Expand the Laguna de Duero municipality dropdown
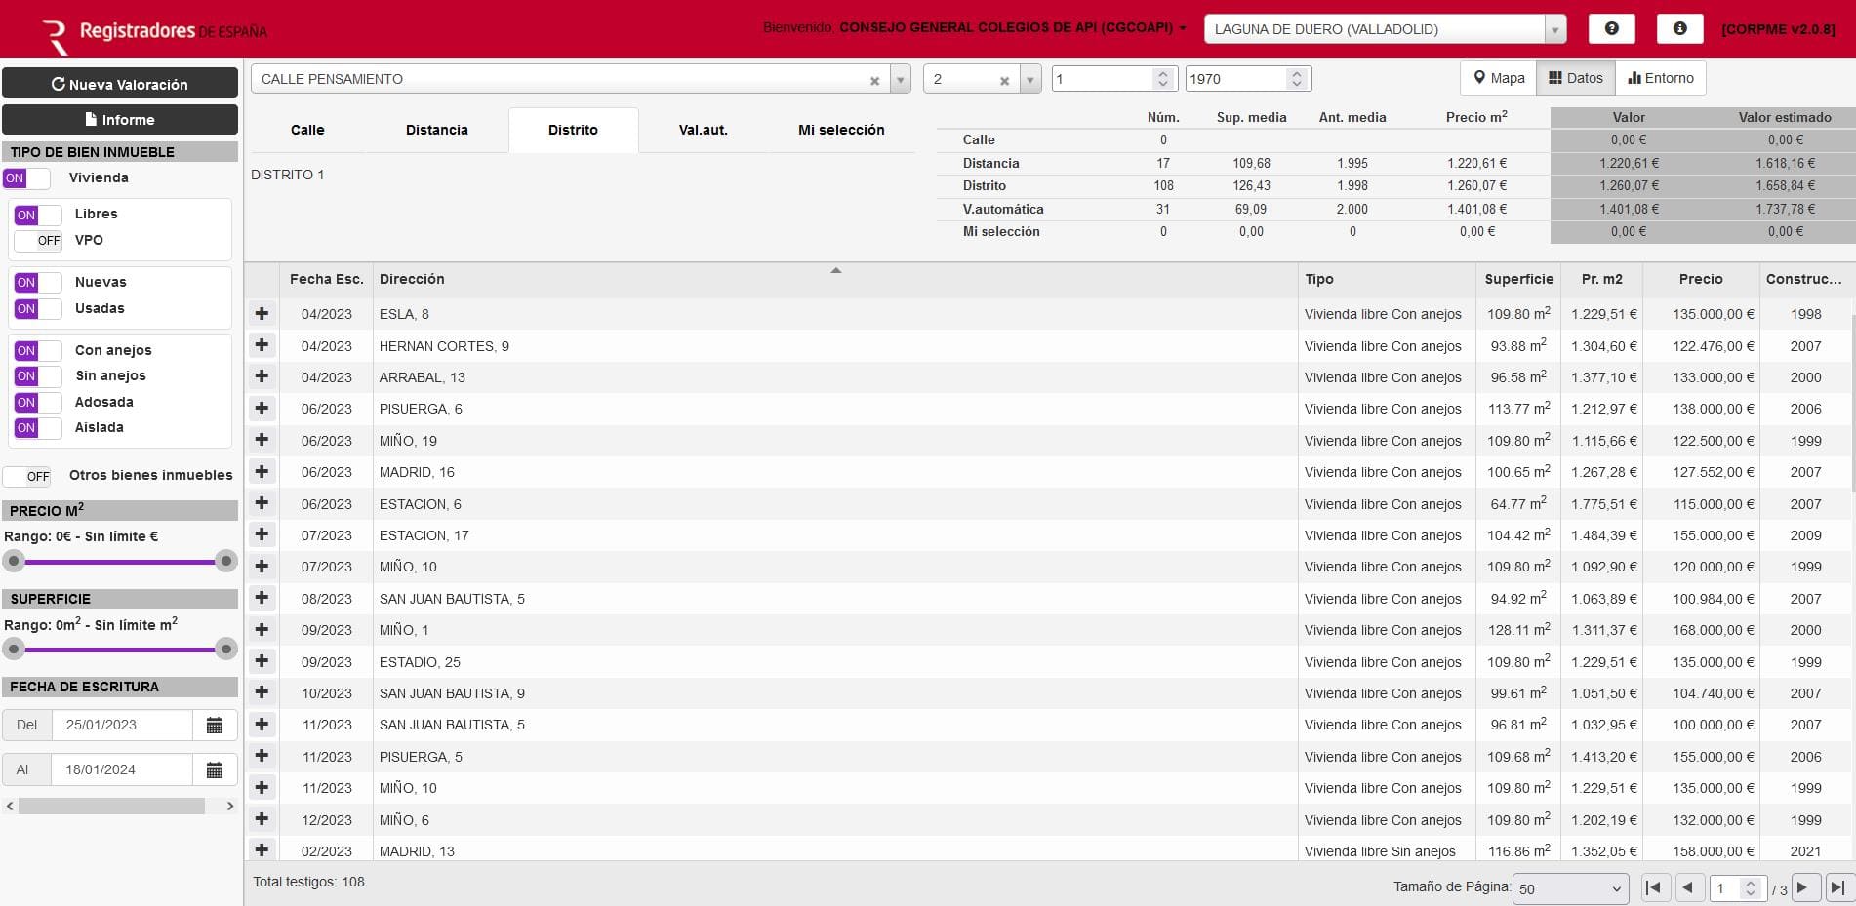Image resolution: width=1856 pixels, height=906 pixels. click(x=1555, y=29)
